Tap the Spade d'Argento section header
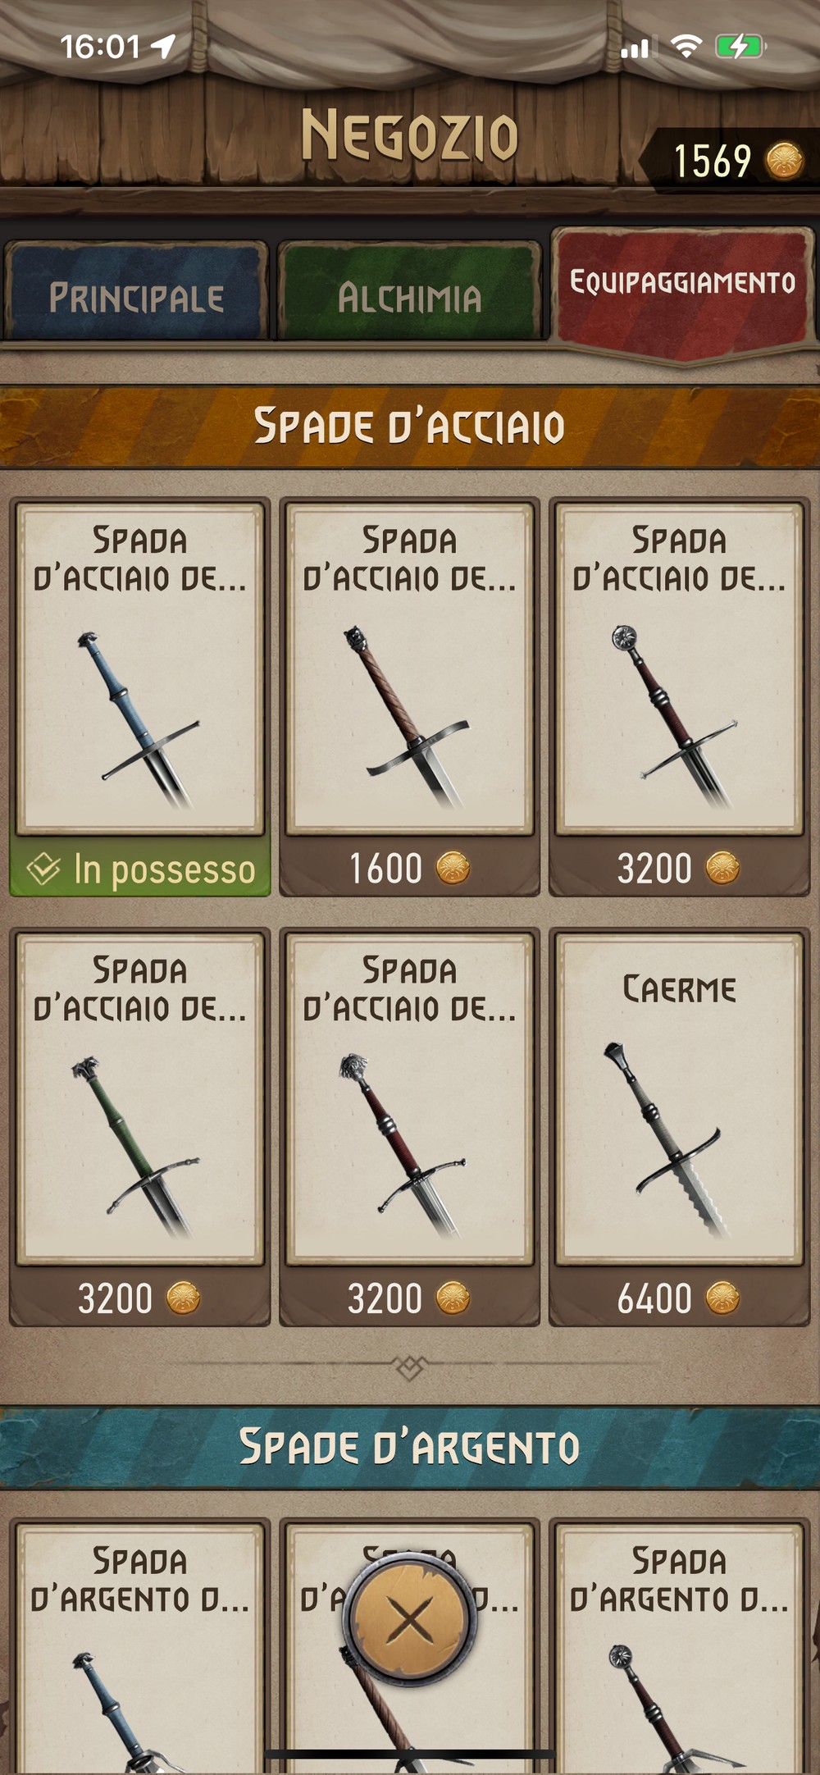Image resolution: width=820 pixels, height=1775 pixels. click(x=410, y=1447)
